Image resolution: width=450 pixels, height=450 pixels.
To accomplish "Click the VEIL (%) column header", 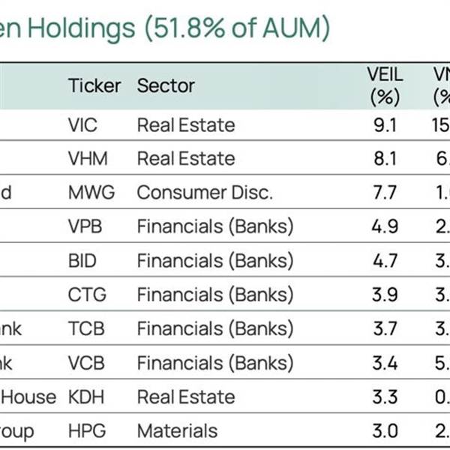I will tap(385, 86).
